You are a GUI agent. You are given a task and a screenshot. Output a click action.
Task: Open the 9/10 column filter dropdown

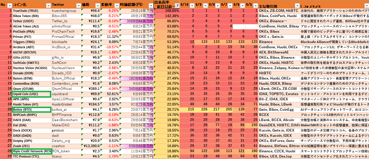pos(192,5)
